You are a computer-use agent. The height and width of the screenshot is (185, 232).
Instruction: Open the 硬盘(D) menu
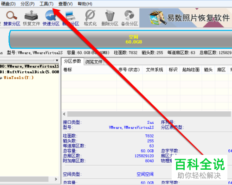(8, 4)
